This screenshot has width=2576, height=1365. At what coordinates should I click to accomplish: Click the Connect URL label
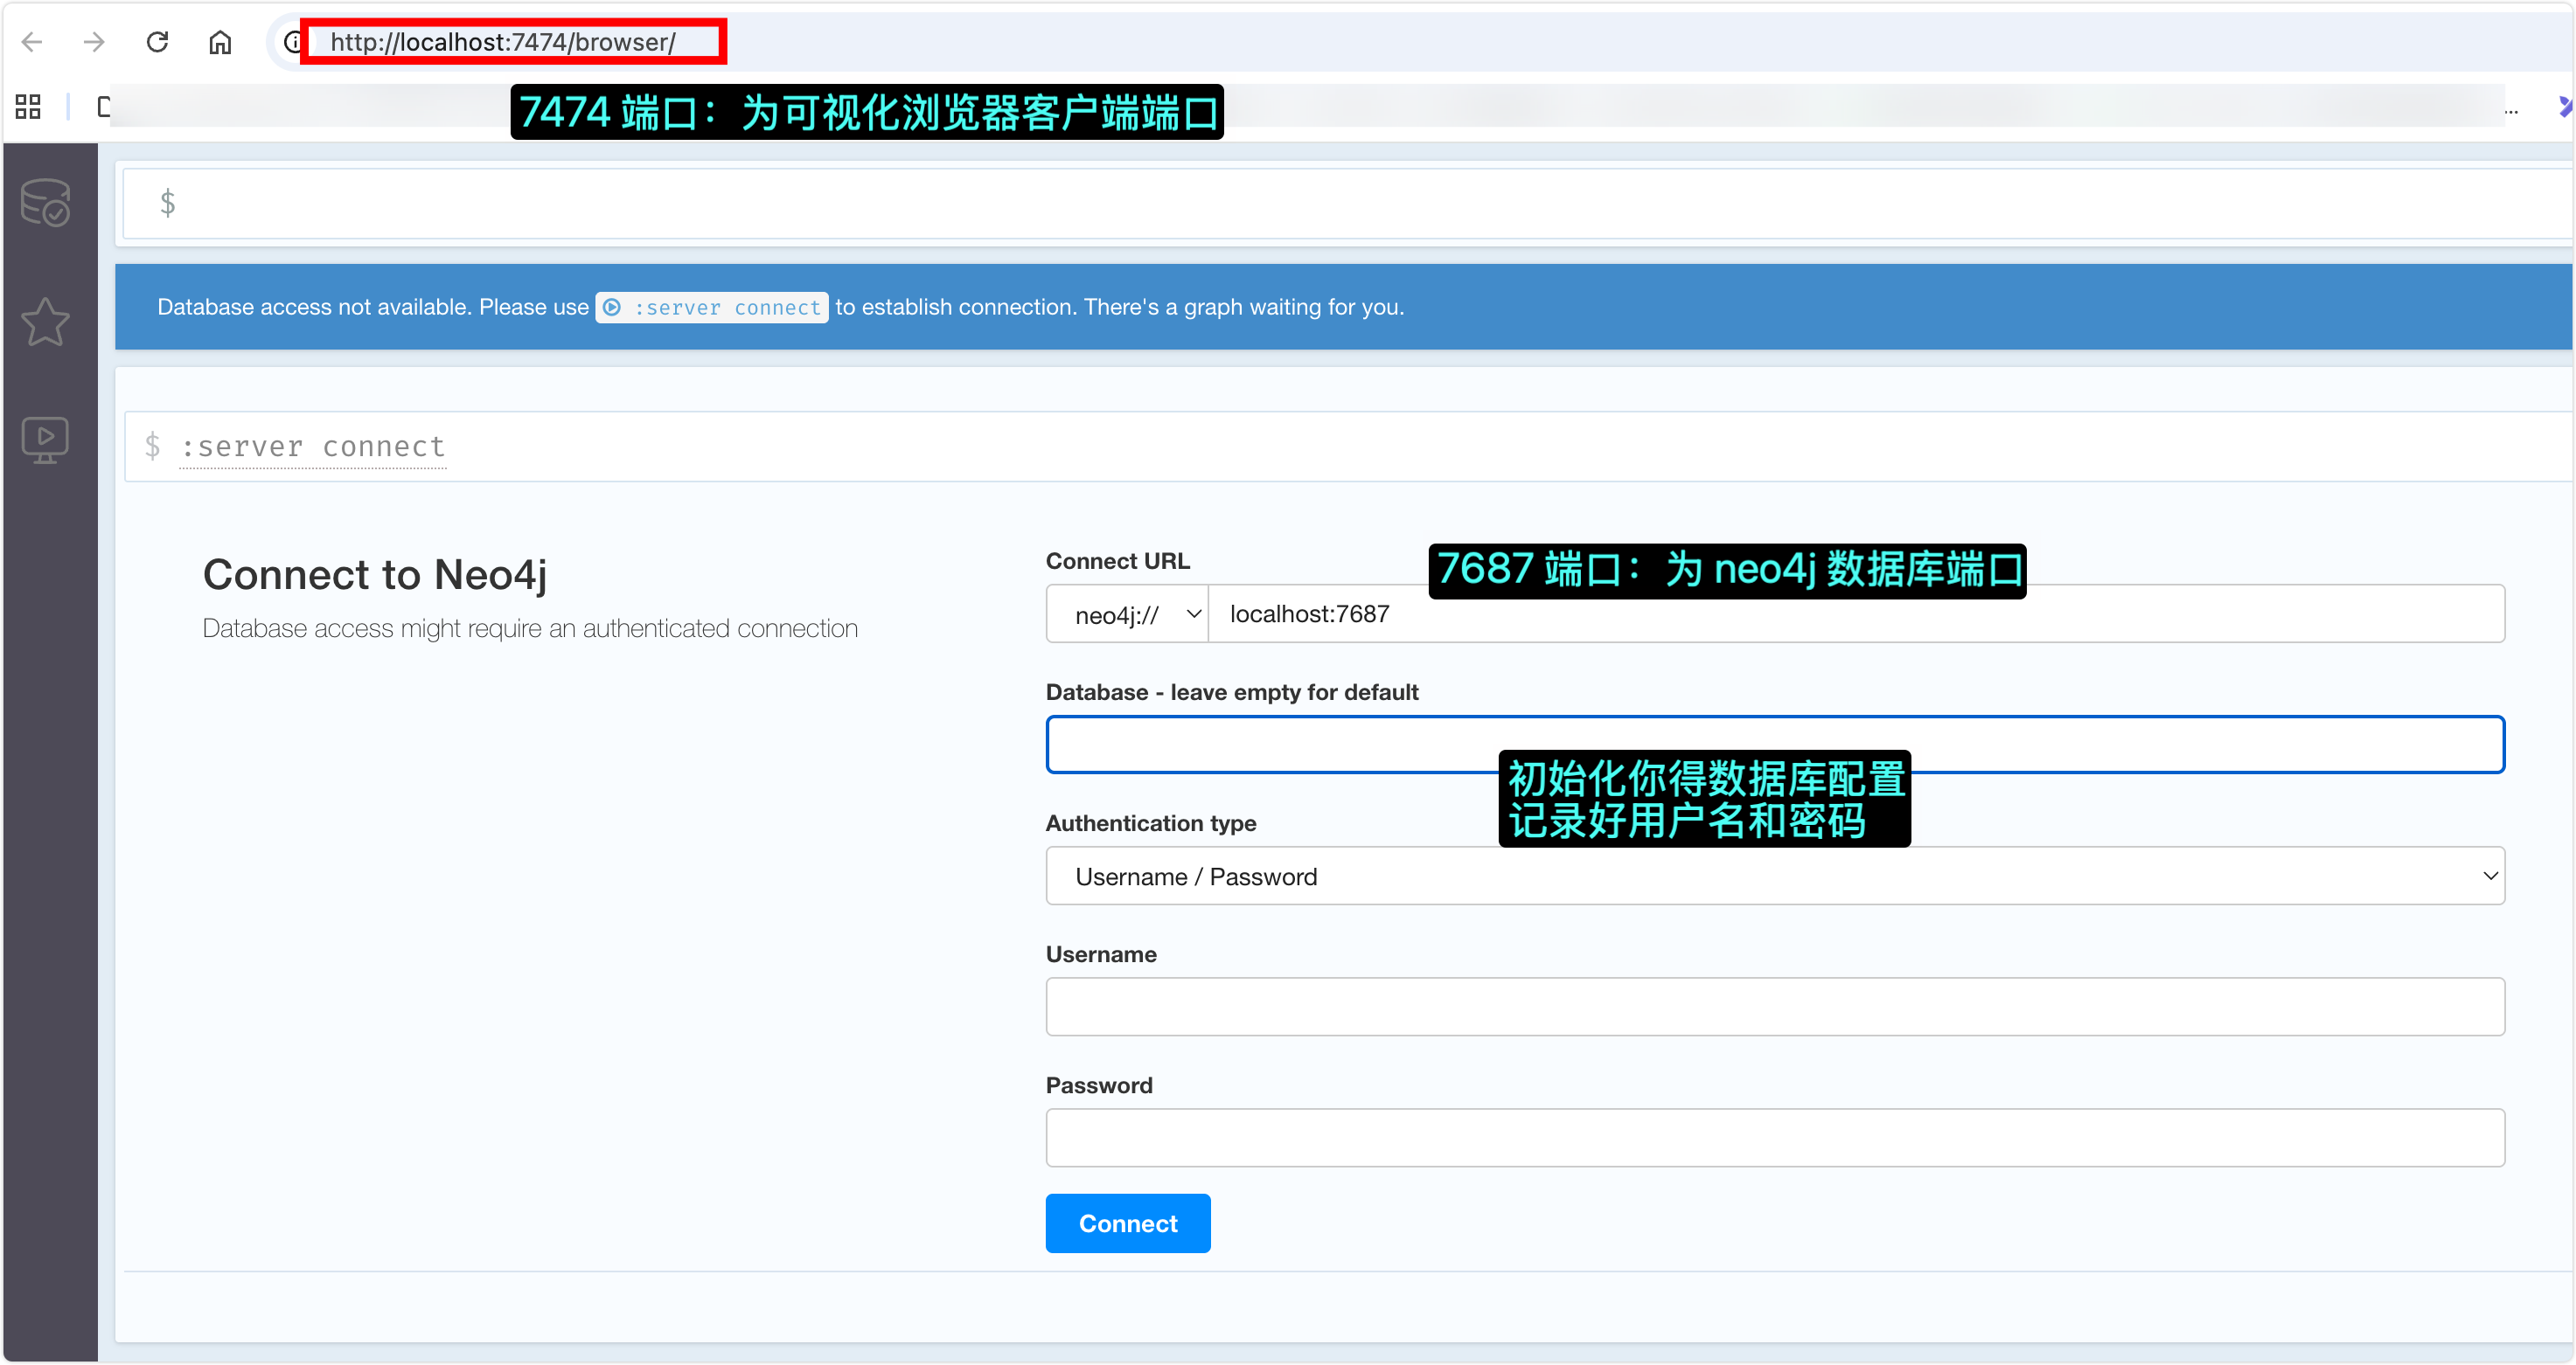tap(1118, 562)
